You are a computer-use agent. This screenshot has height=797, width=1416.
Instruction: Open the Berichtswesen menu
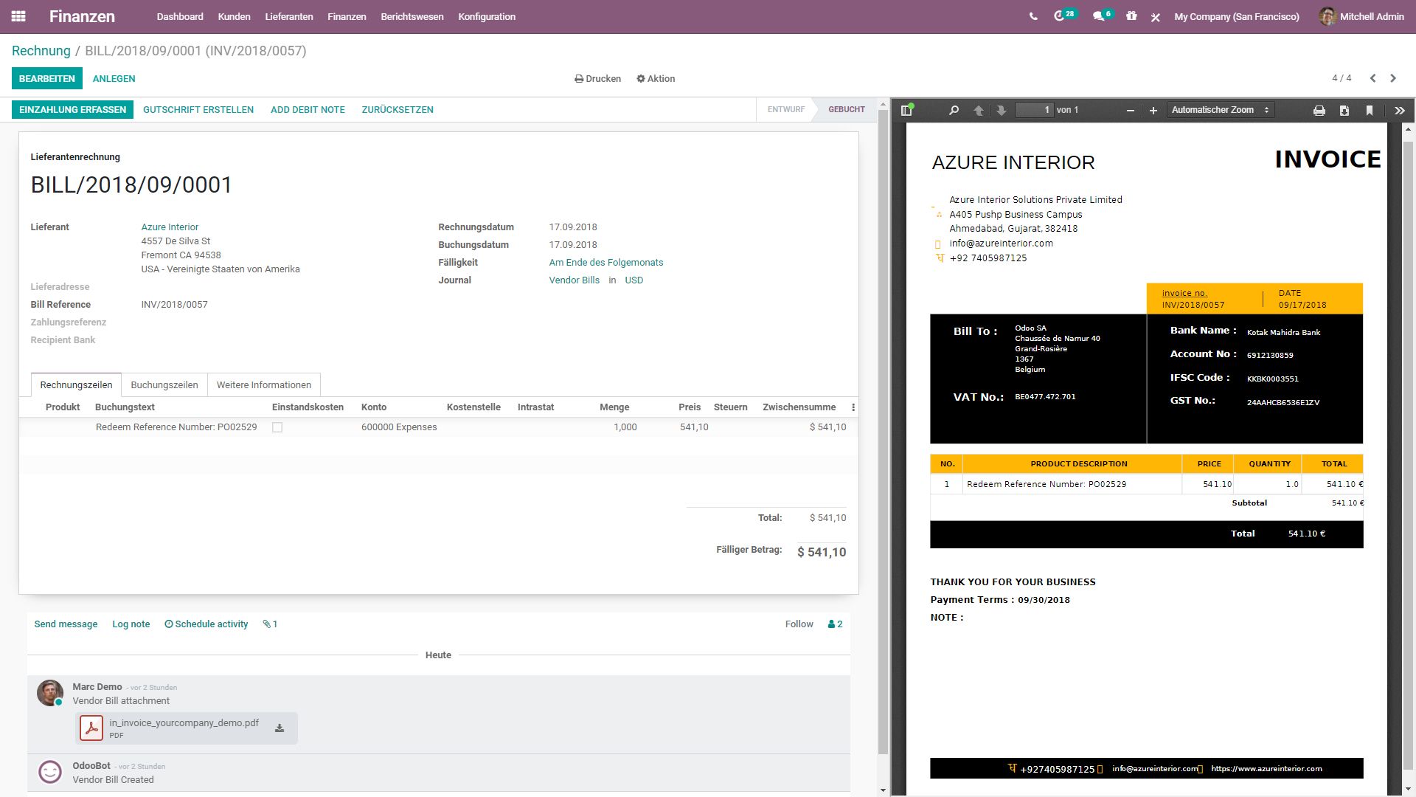click(x=412, y=16)
